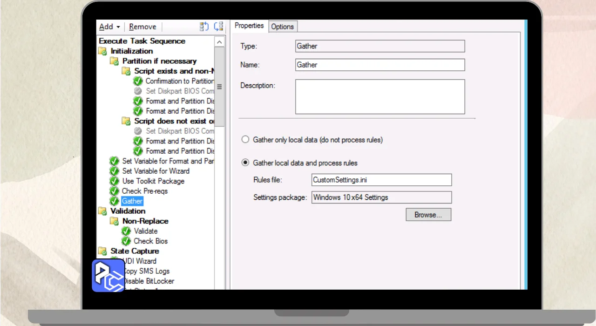596x326 pixels.
Task: Switch to the Properties tab
Action: click(x=249, y=26)
